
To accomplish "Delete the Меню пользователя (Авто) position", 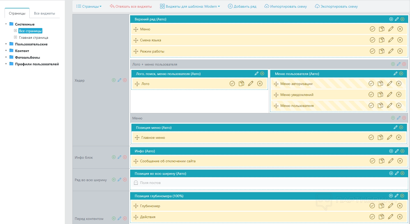I will click(401, 73).
